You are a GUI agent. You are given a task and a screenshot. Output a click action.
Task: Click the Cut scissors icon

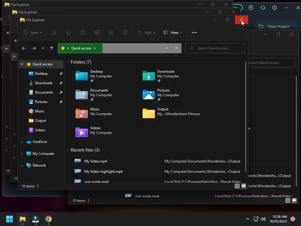point(55,32)
